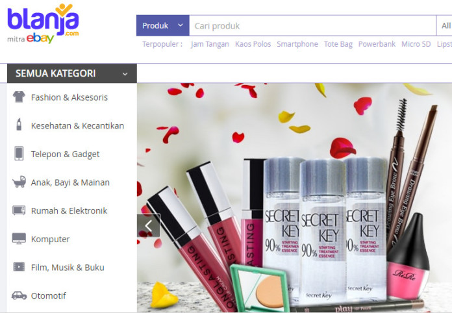Open the Secret Key cosmetics promo banner

(294, 197)
